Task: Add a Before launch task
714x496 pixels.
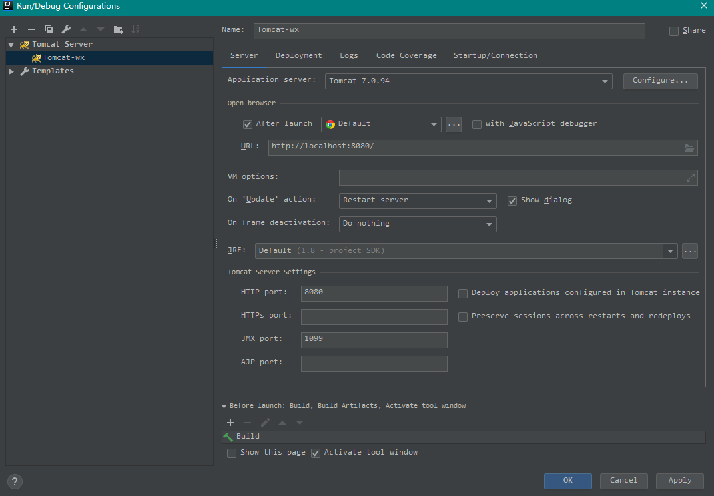Action: pyautogui.click(x=230, y=423)
